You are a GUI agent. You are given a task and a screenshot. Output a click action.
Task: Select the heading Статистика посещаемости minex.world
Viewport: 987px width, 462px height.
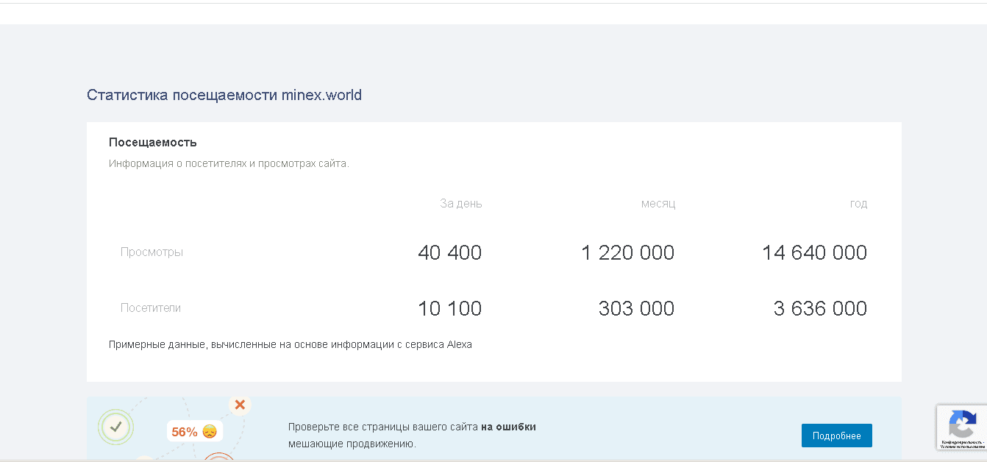click(225, 95)
